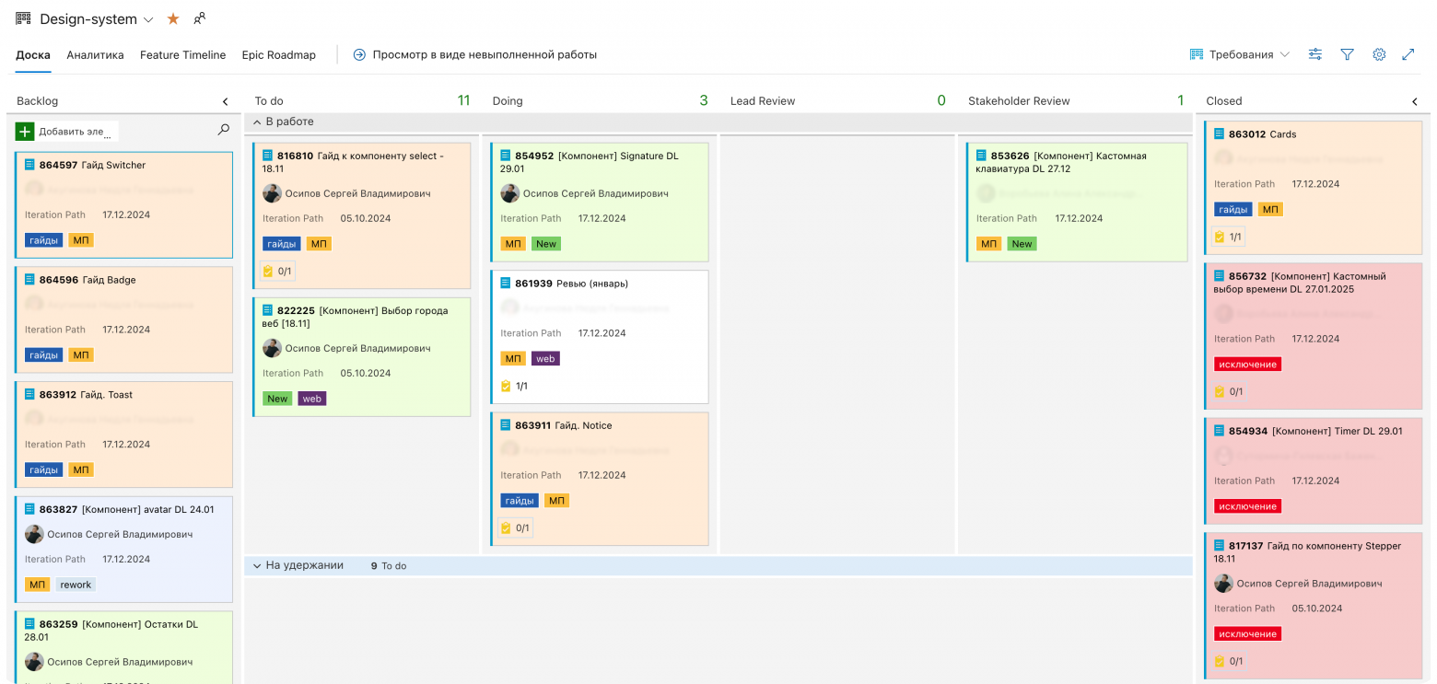Screen dimensions: 1437x684
Task: Click the Lead Review column header
Action: click(763, 101)
